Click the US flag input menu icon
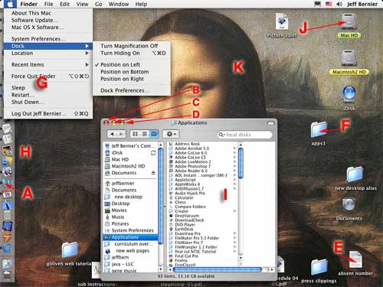Image resolution: width=383 pixels, height=287 pixels. [x=329, y=4]
